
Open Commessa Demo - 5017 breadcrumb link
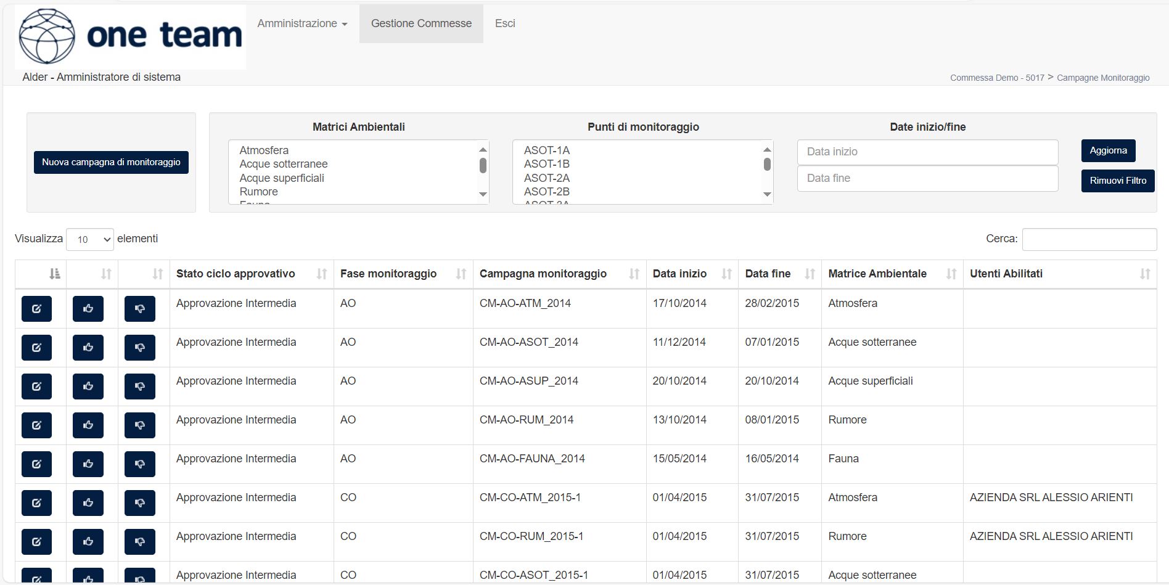pos(997,78)
